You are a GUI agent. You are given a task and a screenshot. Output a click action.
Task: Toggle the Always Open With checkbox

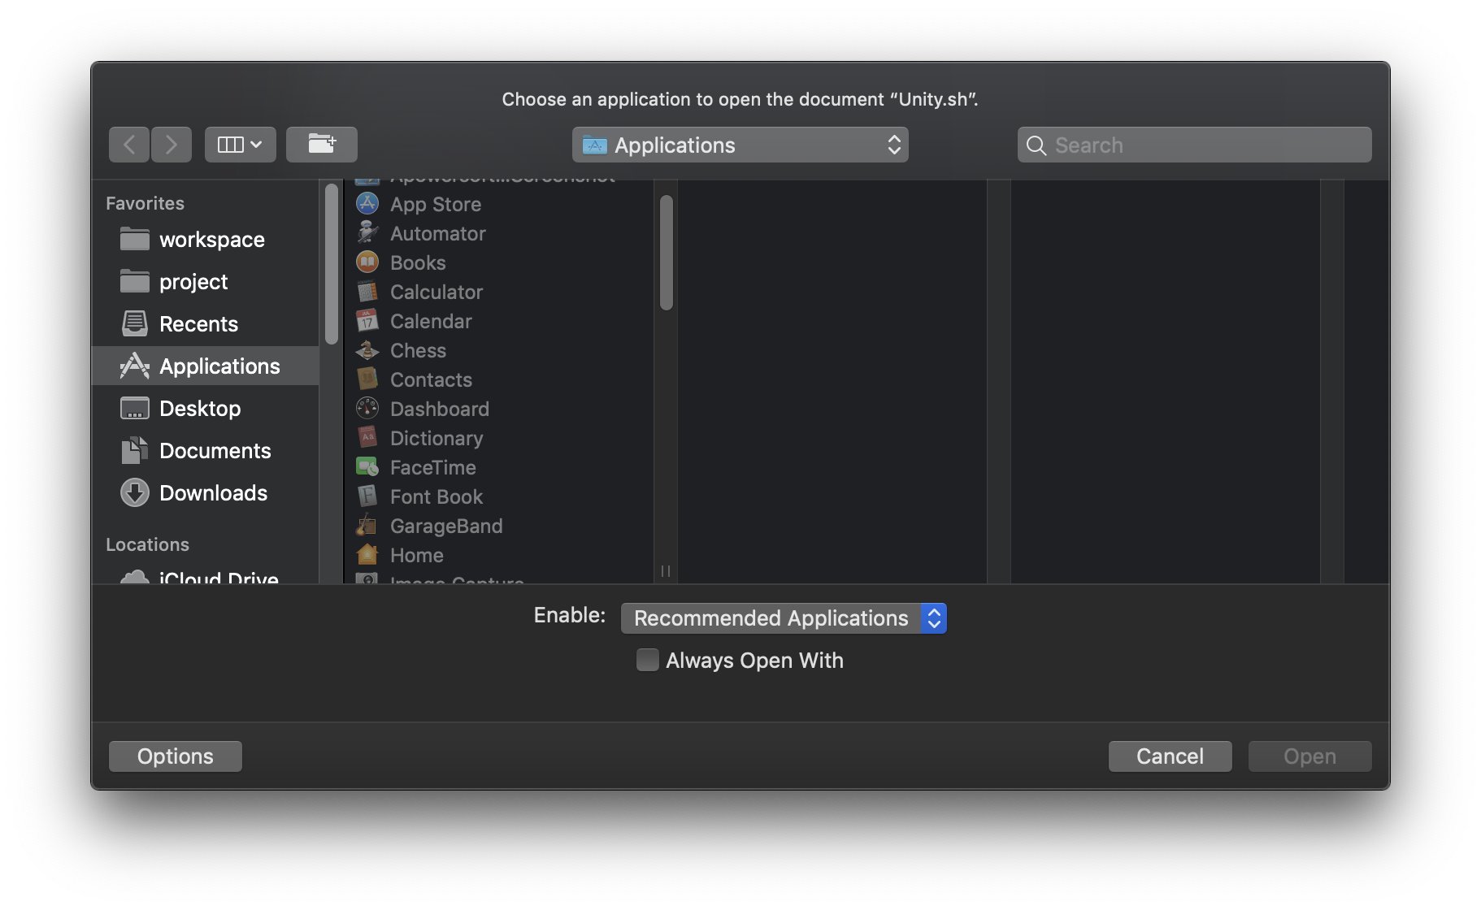[x=648, y=660]
